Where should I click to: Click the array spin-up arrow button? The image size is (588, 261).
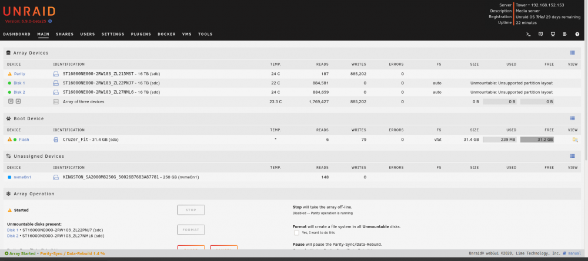[18, 101]
